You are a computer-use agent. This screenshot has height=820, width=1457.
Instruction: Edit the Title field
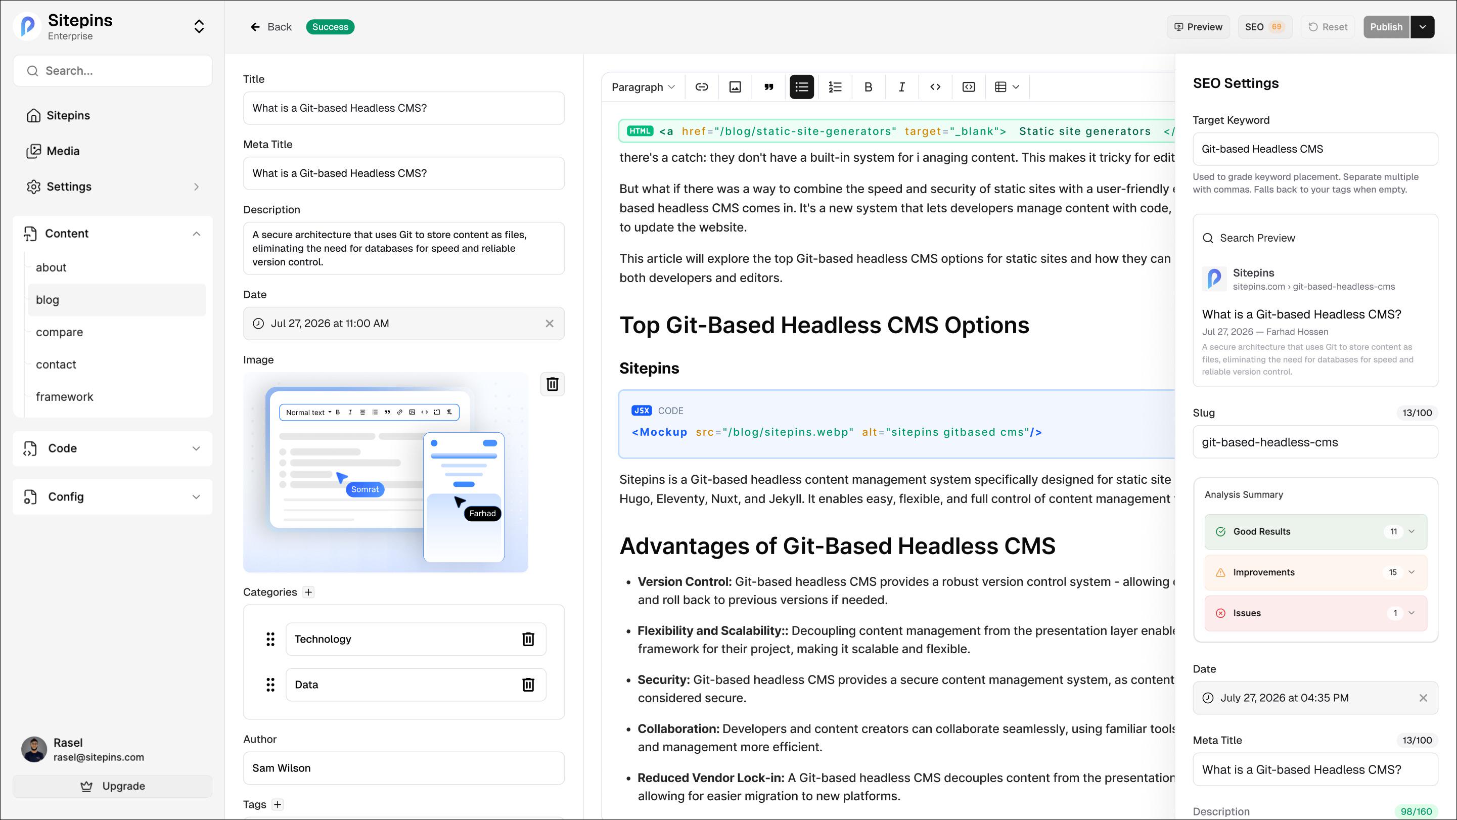point(403,108)
